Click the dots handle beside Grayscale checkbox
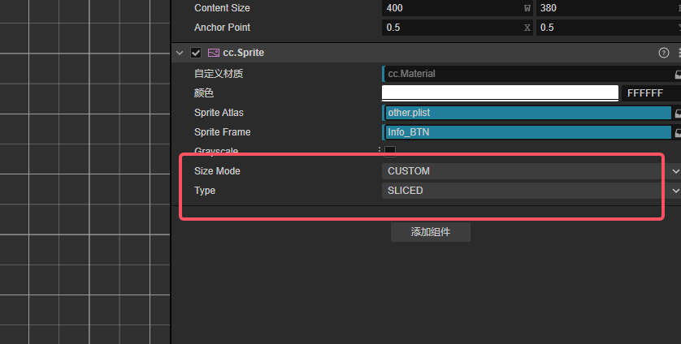The width and height of the screenshot is (681, 344). click(380, 150)
